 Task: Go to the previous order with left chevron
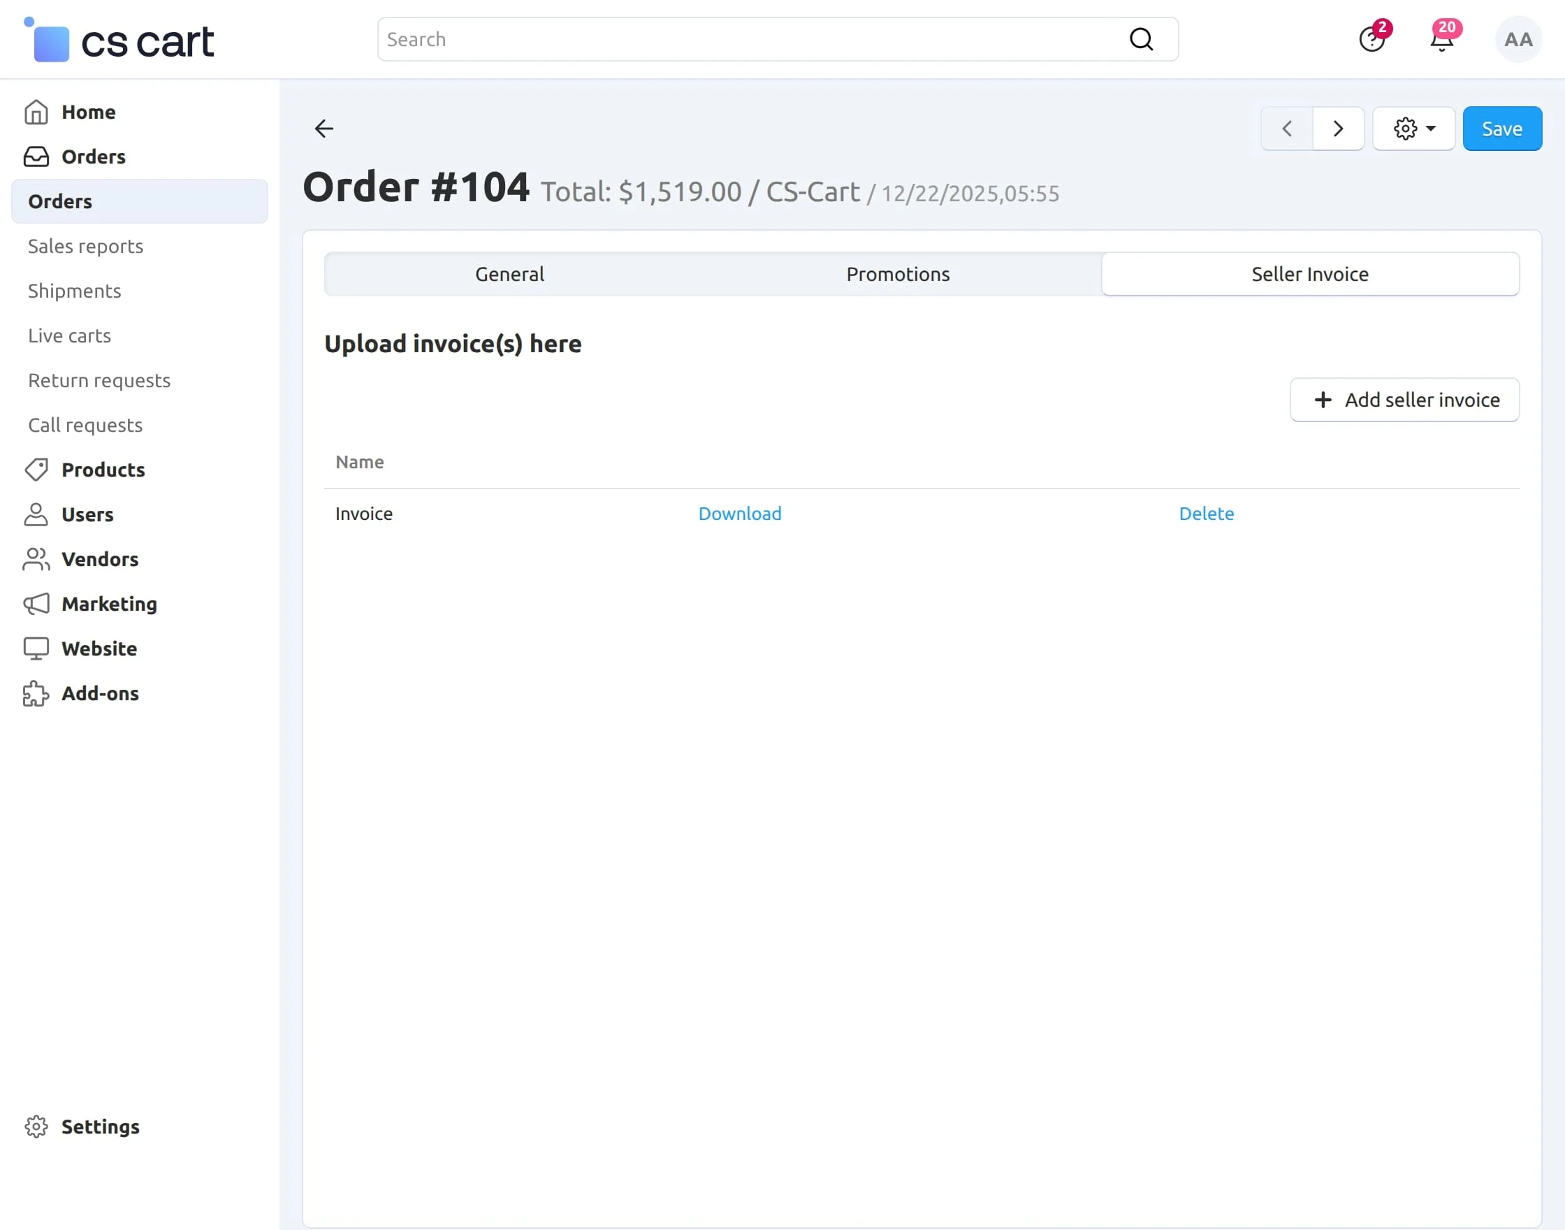[1286, 128]
